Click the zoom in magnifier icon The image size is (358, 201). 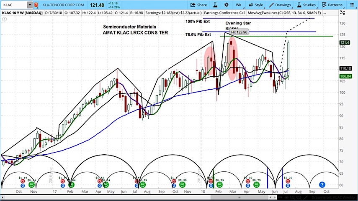[293, 198]
